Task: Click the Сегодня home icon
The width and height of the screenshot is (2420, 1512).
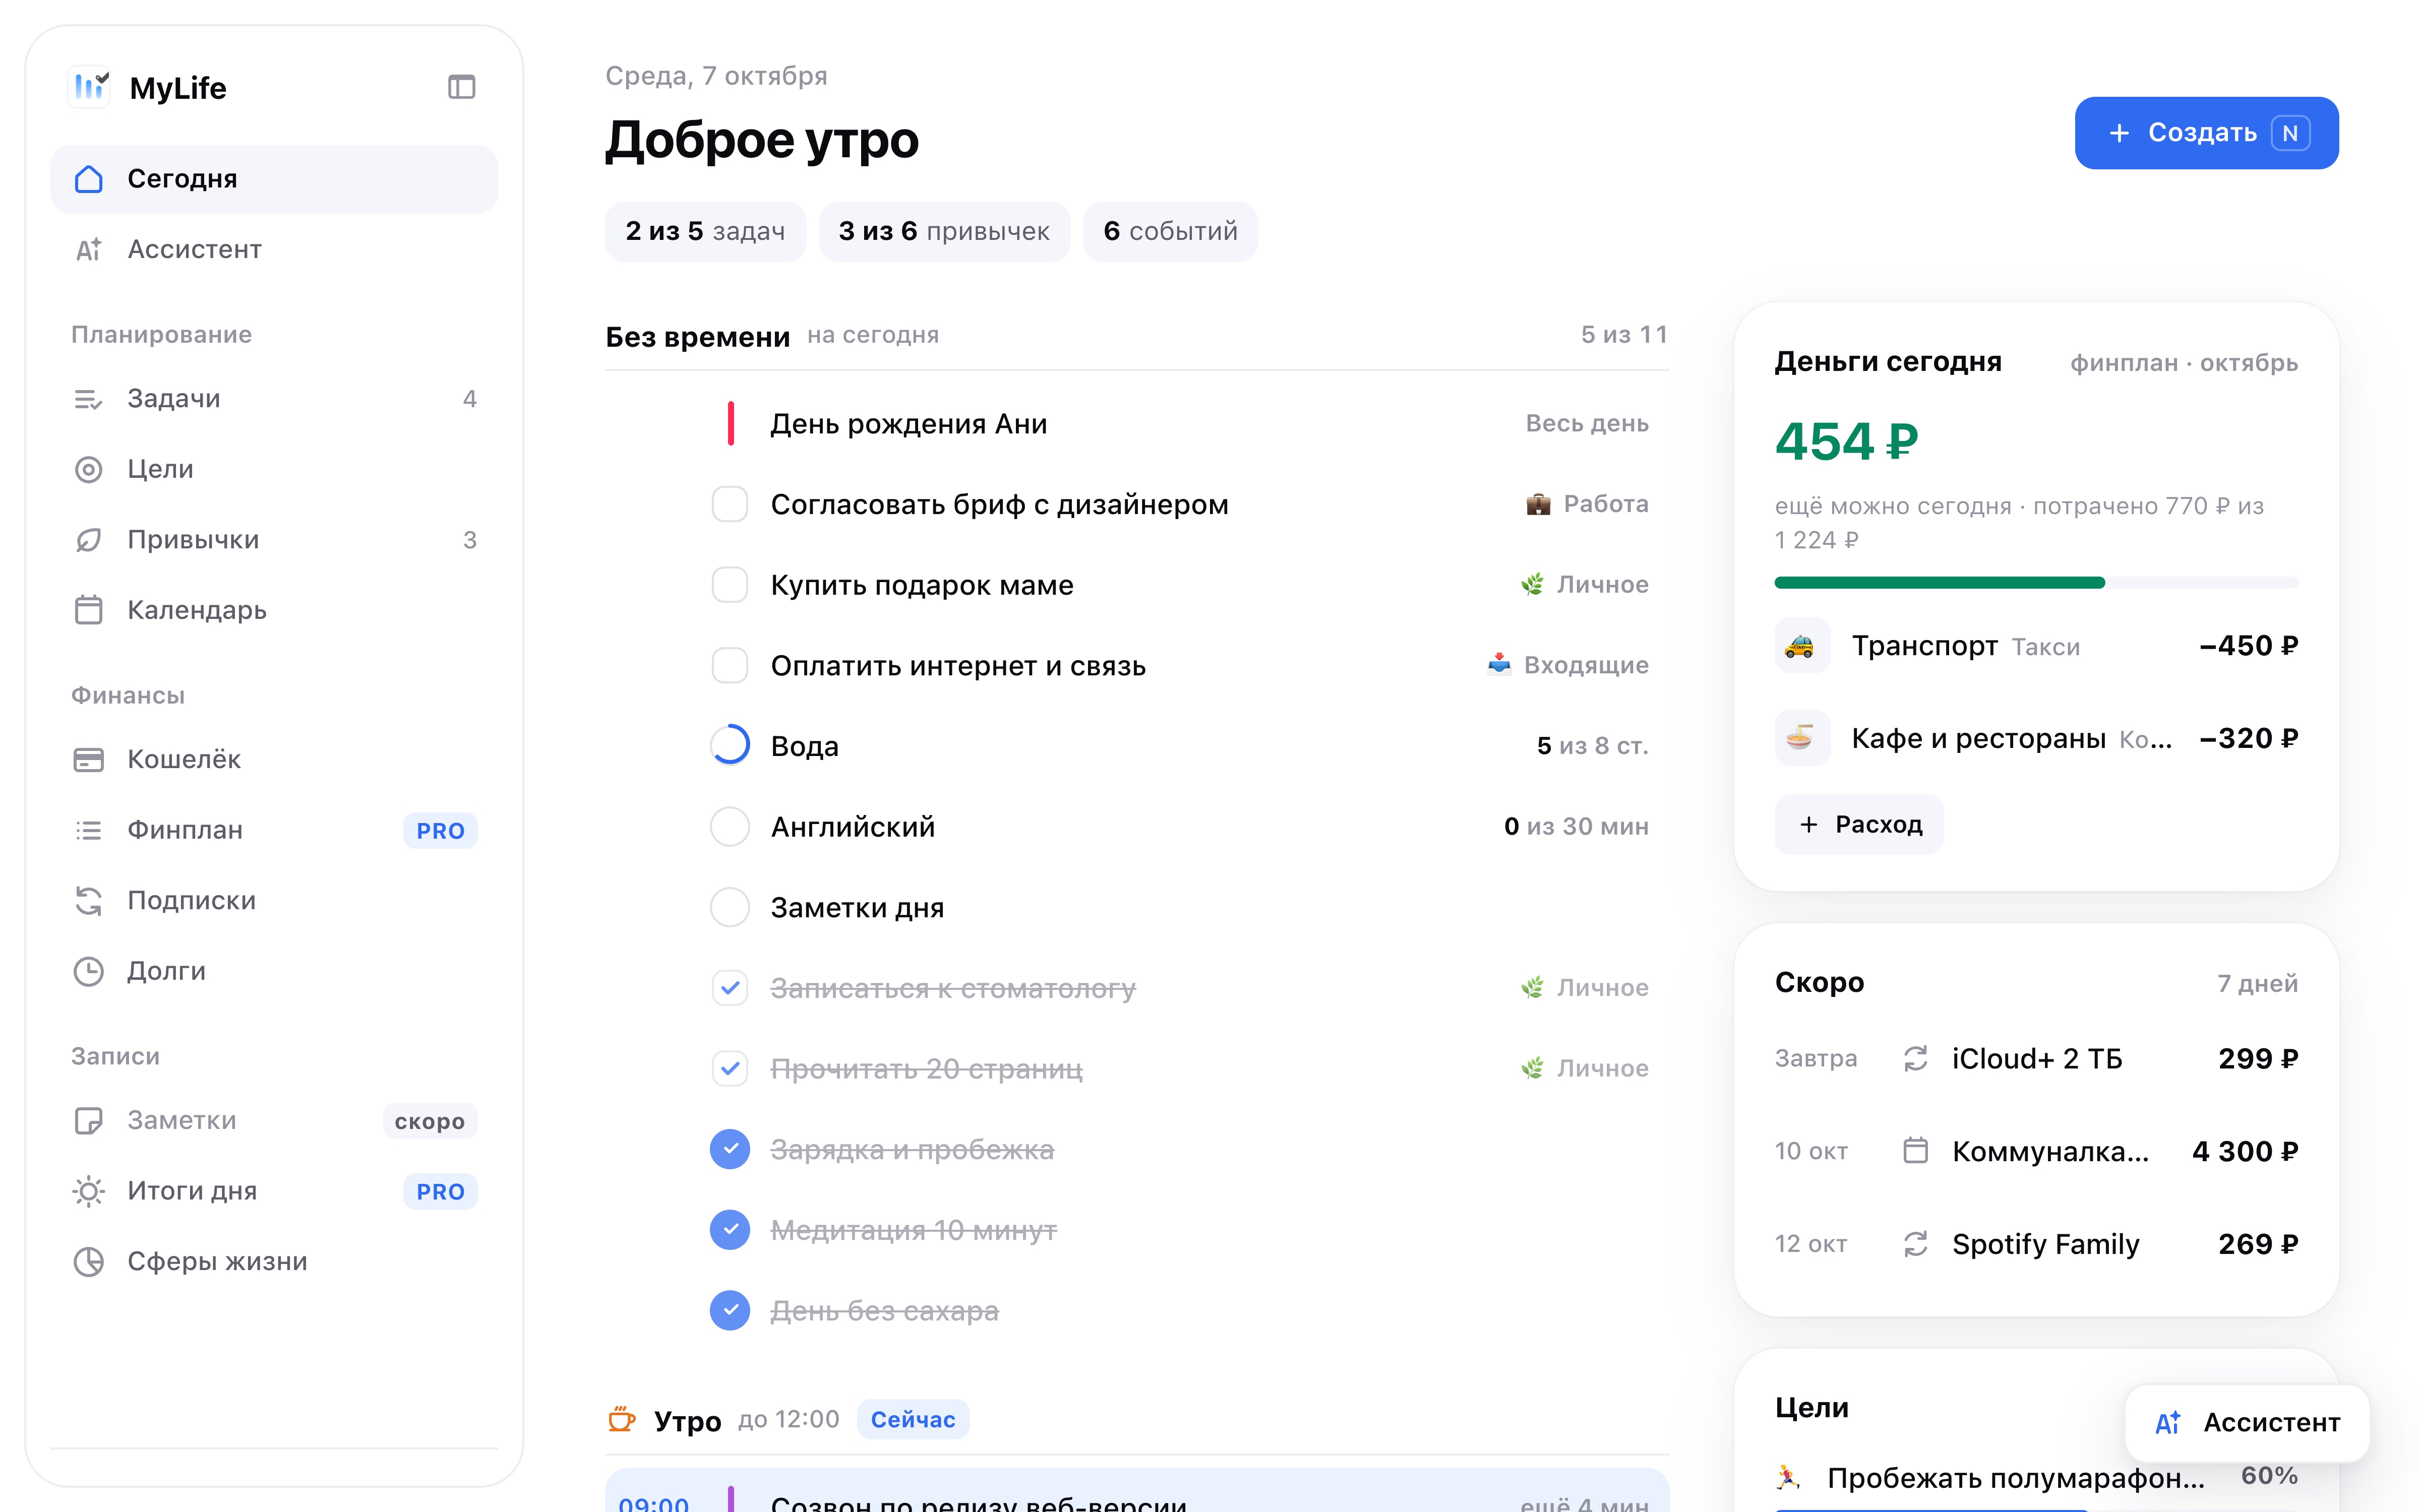Action: (89, 179)
